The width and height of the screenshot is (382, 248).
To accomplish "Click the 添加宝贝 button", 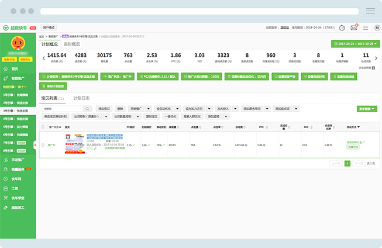I will [x=105, y=109].
